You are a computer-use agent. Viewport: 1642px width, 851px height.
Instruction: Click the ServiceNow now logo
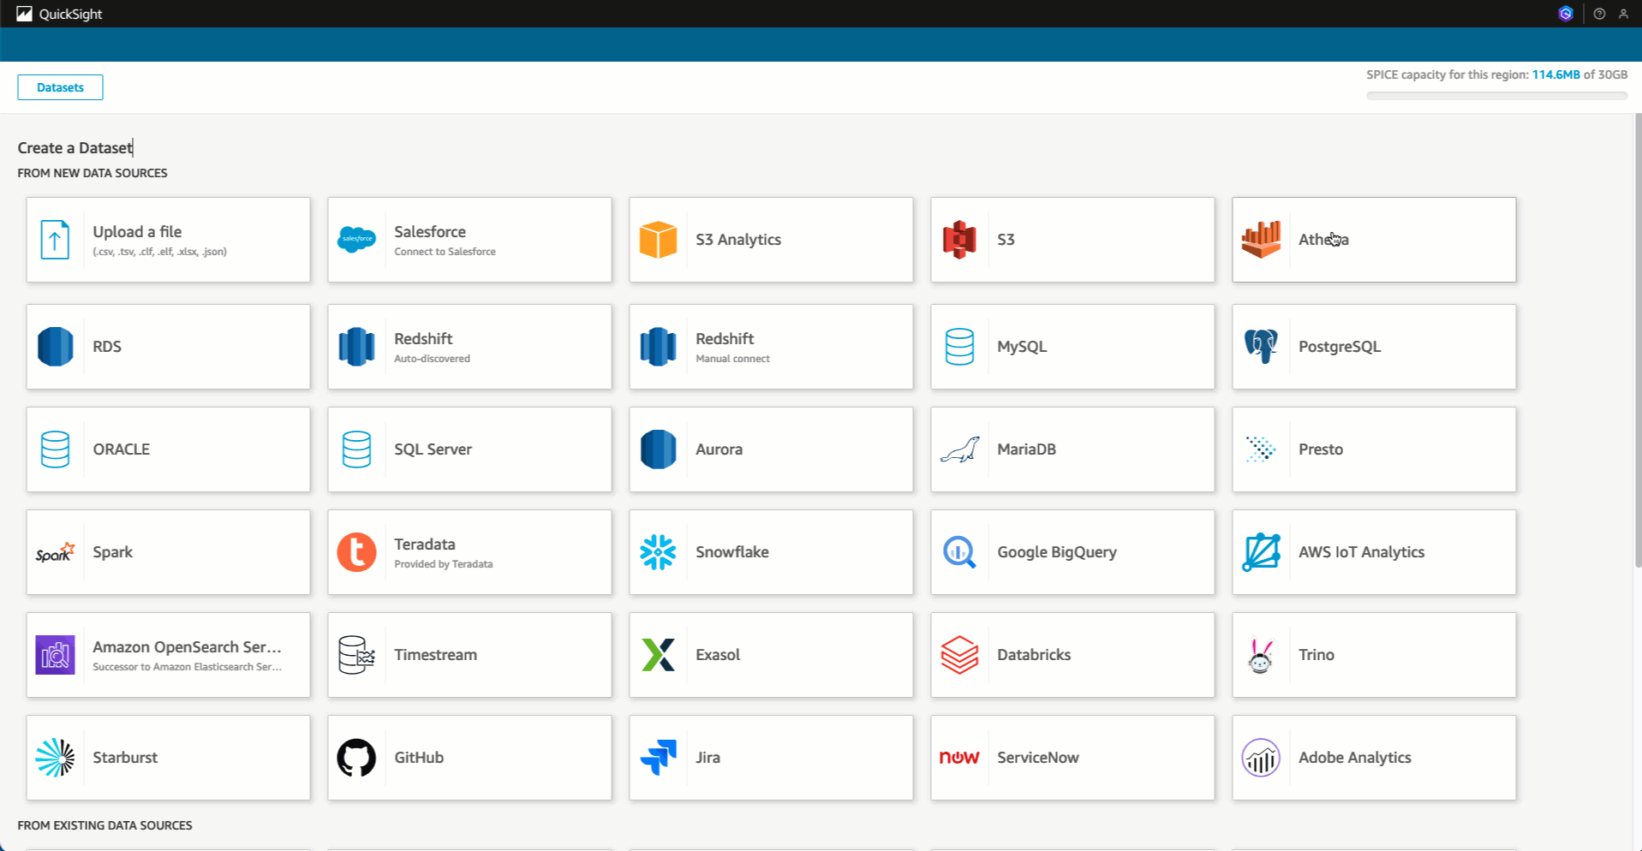coord(959,758)
